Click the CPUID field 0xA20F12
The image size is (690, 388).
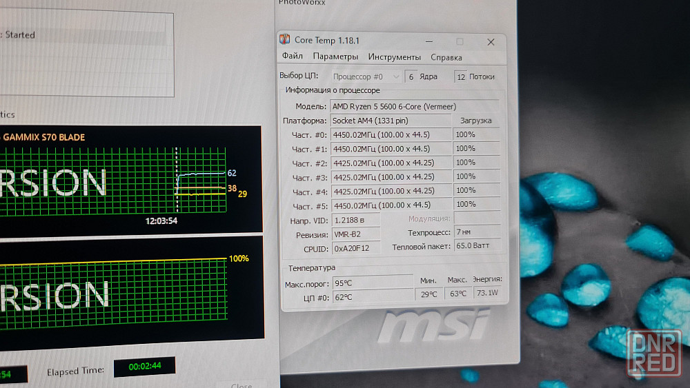click(355, 248)
